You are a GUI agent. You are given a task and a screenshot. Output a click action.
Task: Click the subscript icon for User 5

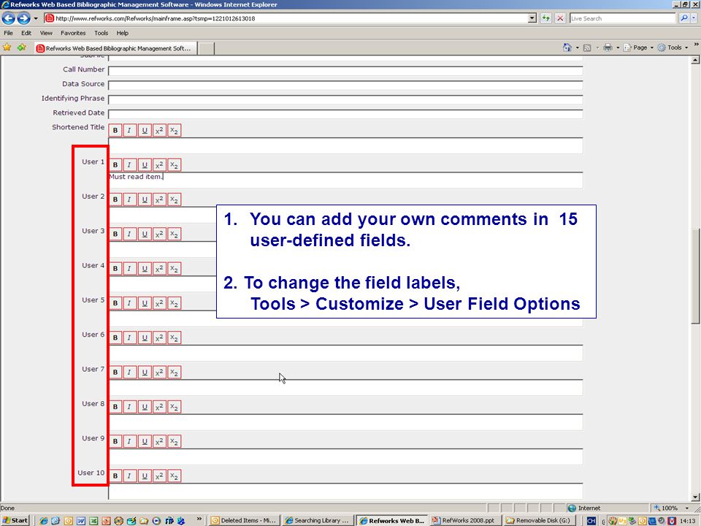click(174, 302)
